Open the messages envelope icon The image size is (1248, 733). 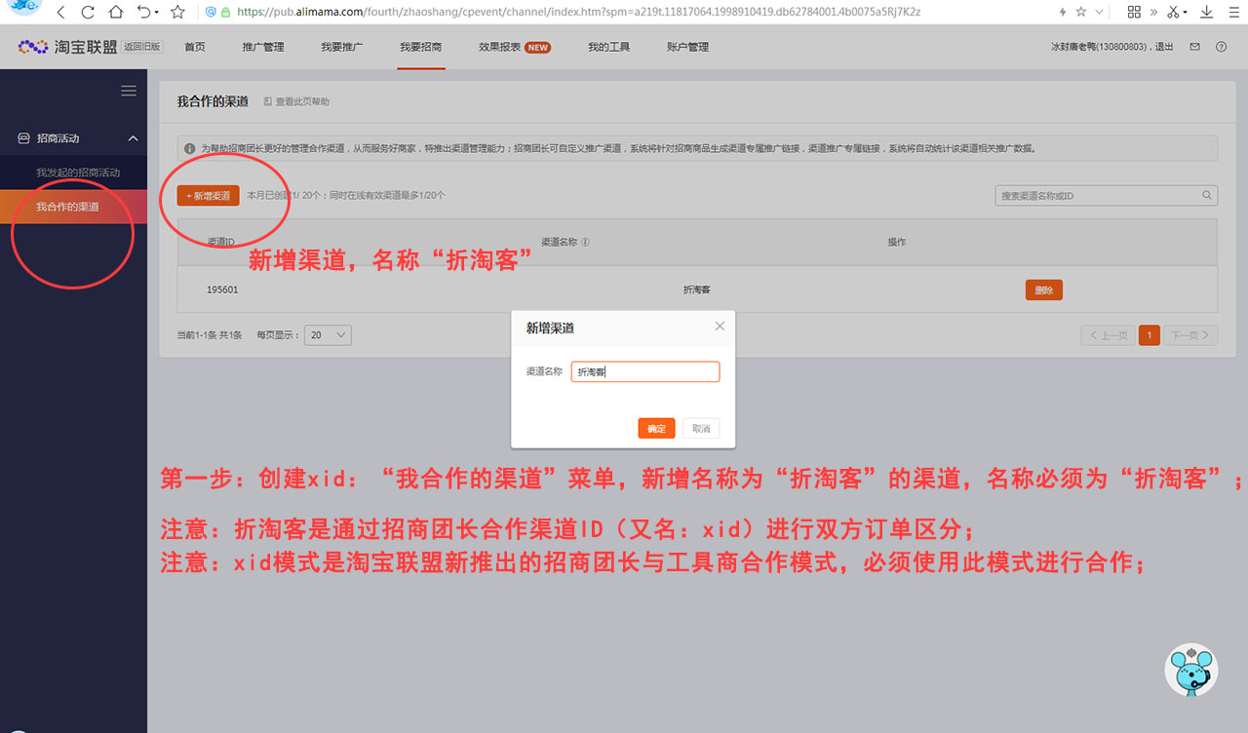coord(1194,47)
